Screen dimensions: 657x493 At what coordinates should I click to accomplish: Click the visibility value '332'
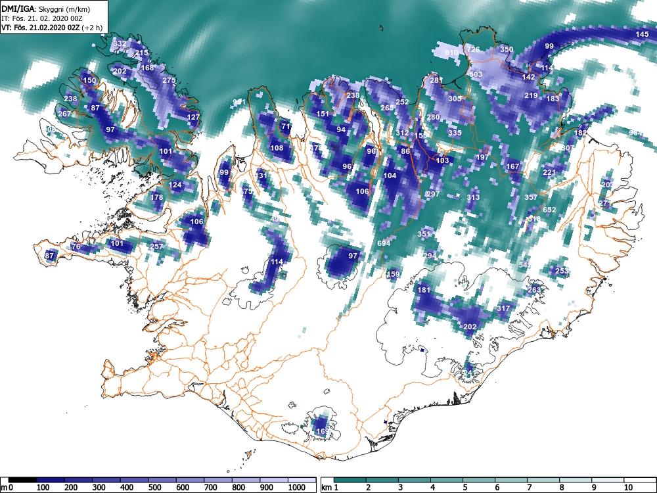point(120,43)
